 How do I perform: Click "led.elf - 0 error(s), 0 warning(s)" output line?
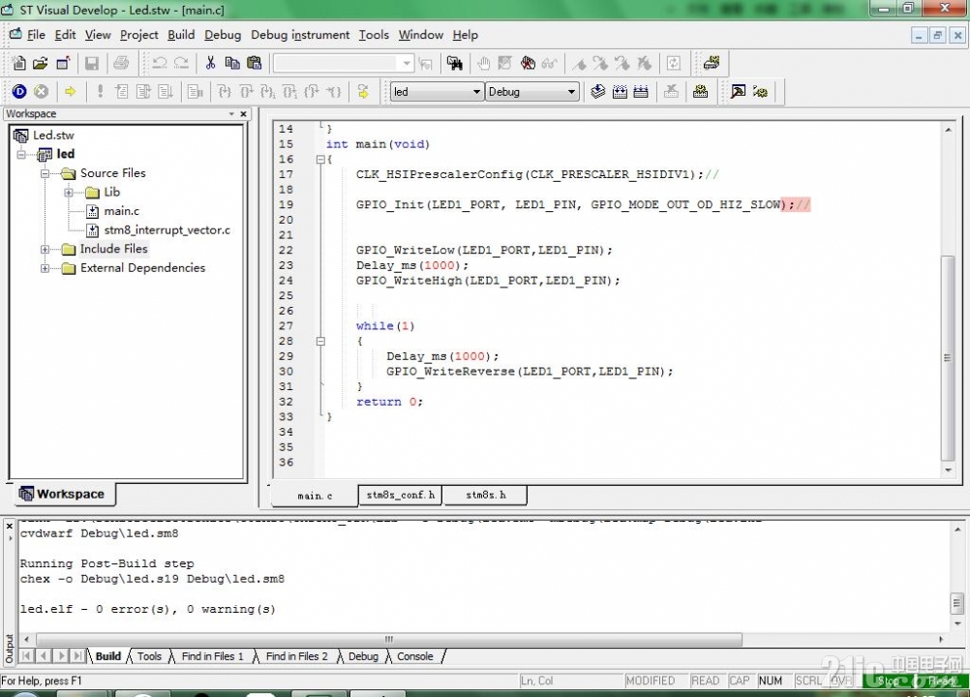click(x=148, y=609)
